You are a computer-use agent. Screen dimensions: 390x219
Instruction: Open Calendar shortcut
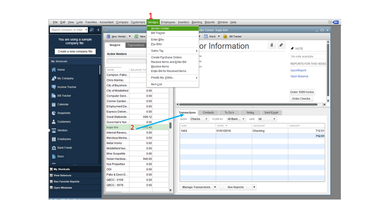click(x=63, y=104)
